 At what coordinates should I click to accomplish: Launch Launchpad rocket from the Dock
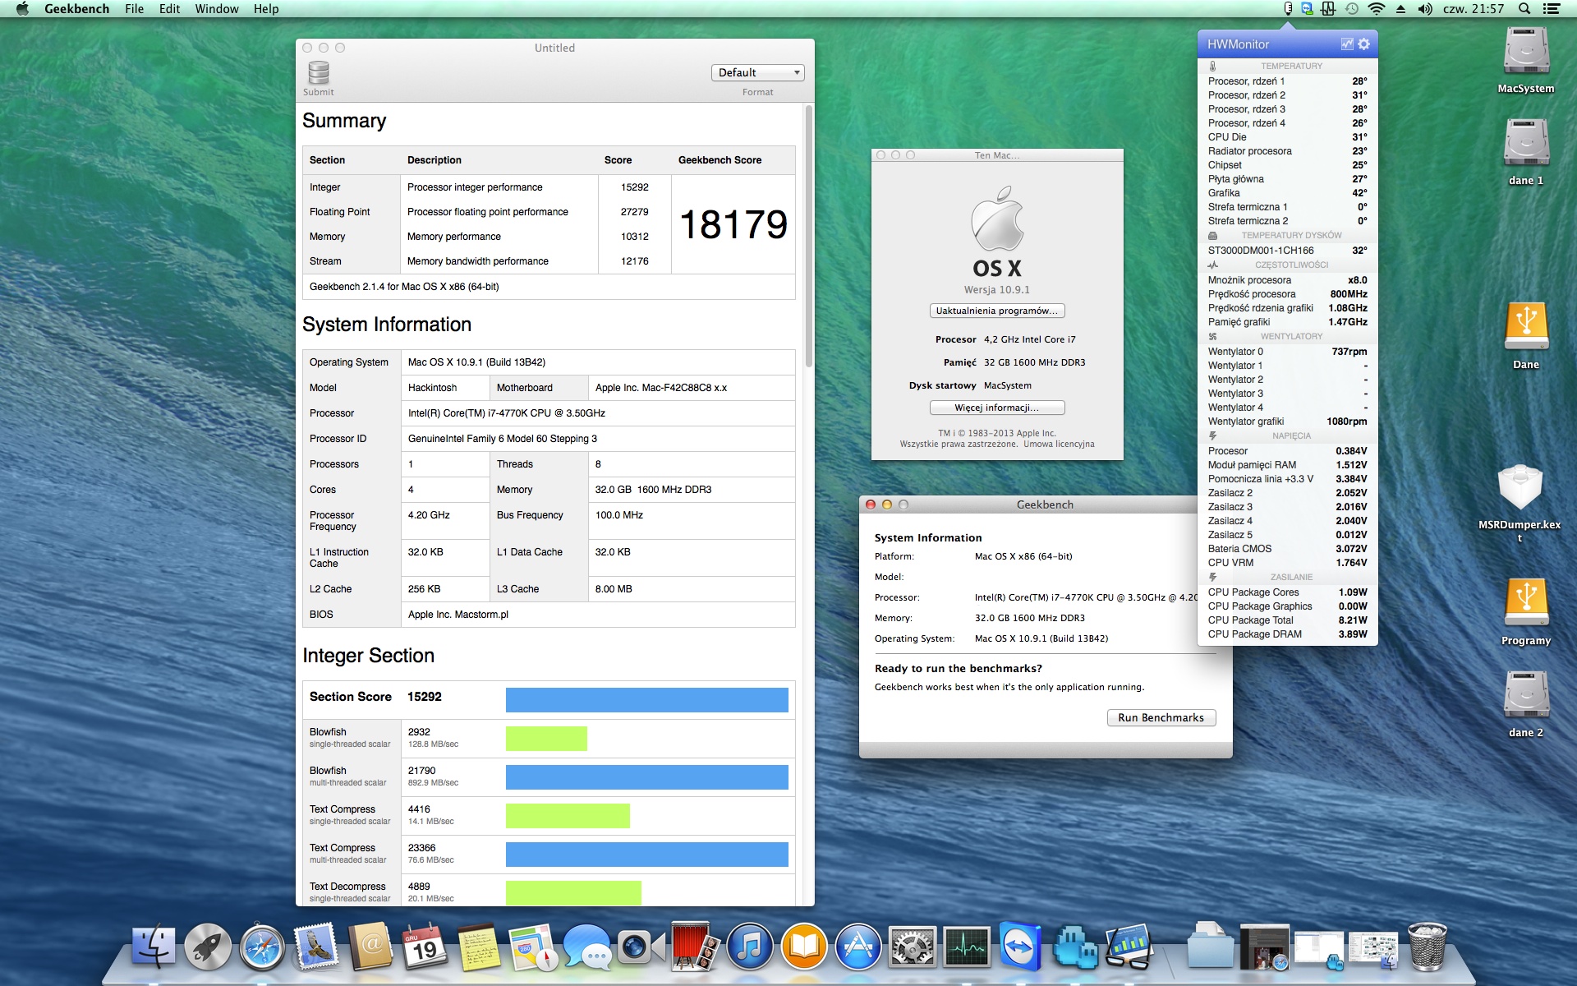tap(208, 947)
